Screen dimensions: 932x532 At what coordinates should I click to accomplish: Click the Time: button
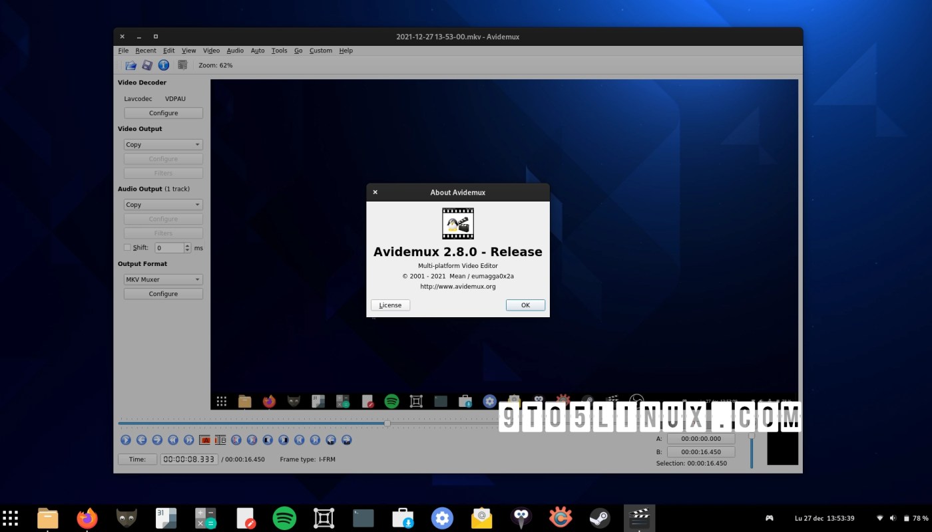(x=137, y=459)
